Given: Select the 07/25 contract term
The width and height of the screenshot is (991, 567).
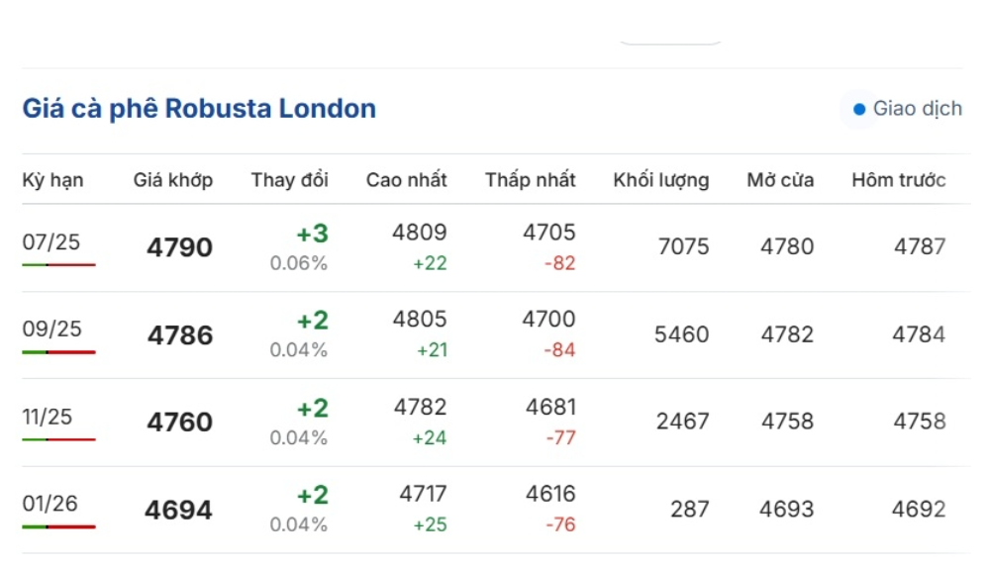Looking at the screenshot, I should [x=51, y=241].
